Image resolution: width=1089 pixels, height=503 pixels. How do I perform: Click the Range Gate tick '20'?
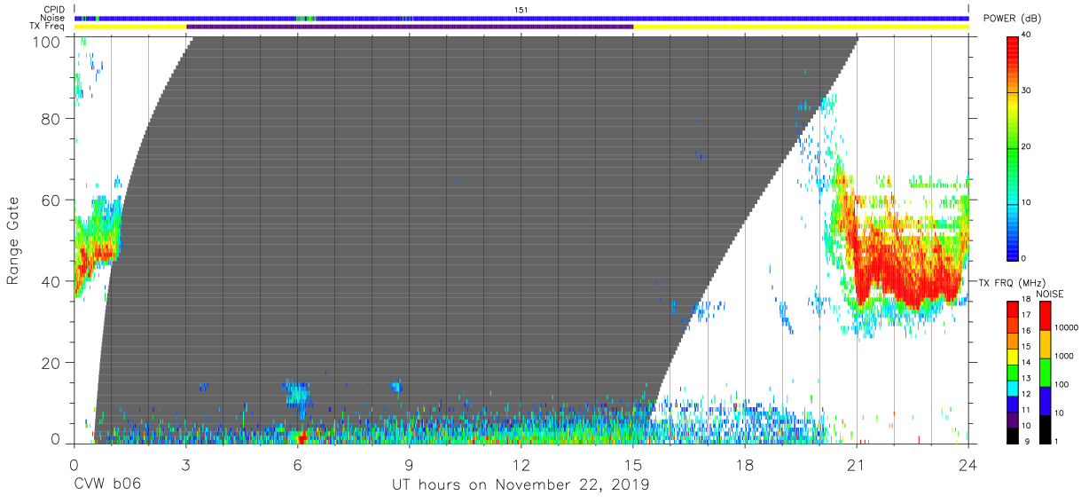click(x=52, y=363)
